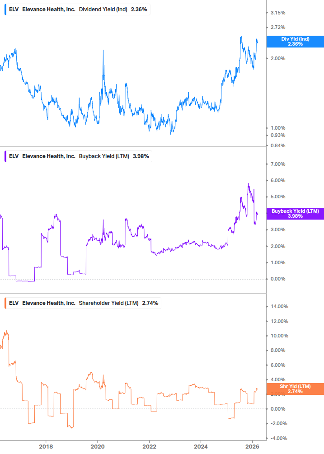Click the 14.00% axis label
This screenshot has width=324, height=454.
[x=279, y=306]
